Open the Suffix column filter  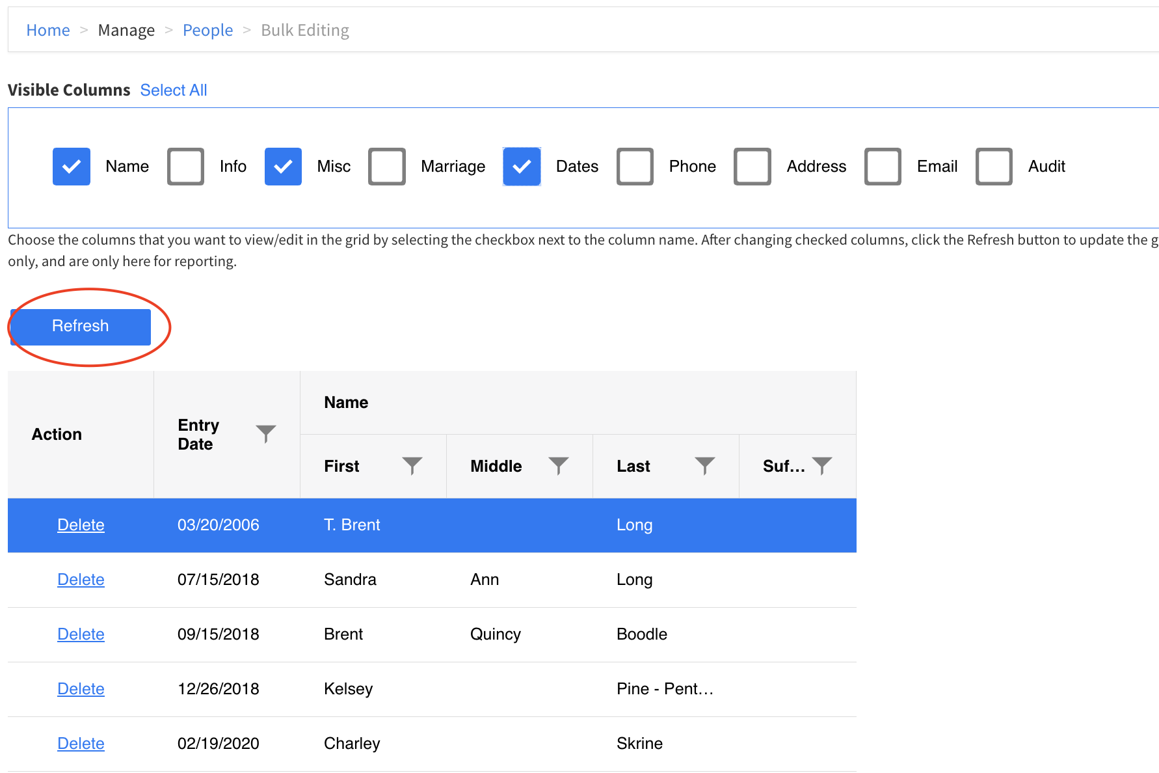[821, 466]
